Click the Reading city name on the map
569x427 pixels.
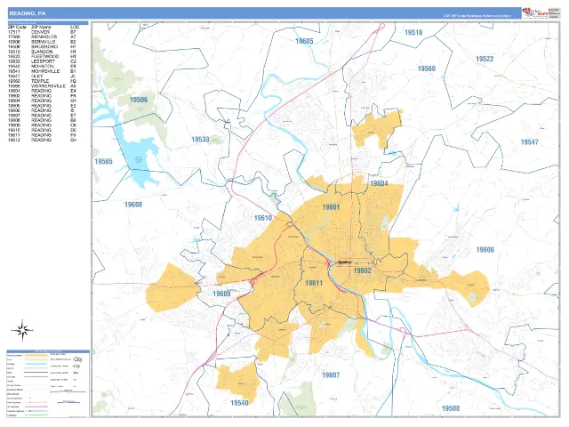(x=345, y=262)
